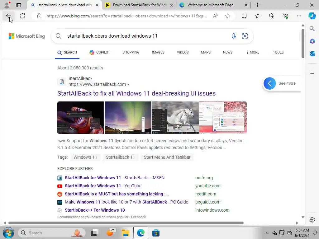Open the MORE search categories menu

pos(253,52)
